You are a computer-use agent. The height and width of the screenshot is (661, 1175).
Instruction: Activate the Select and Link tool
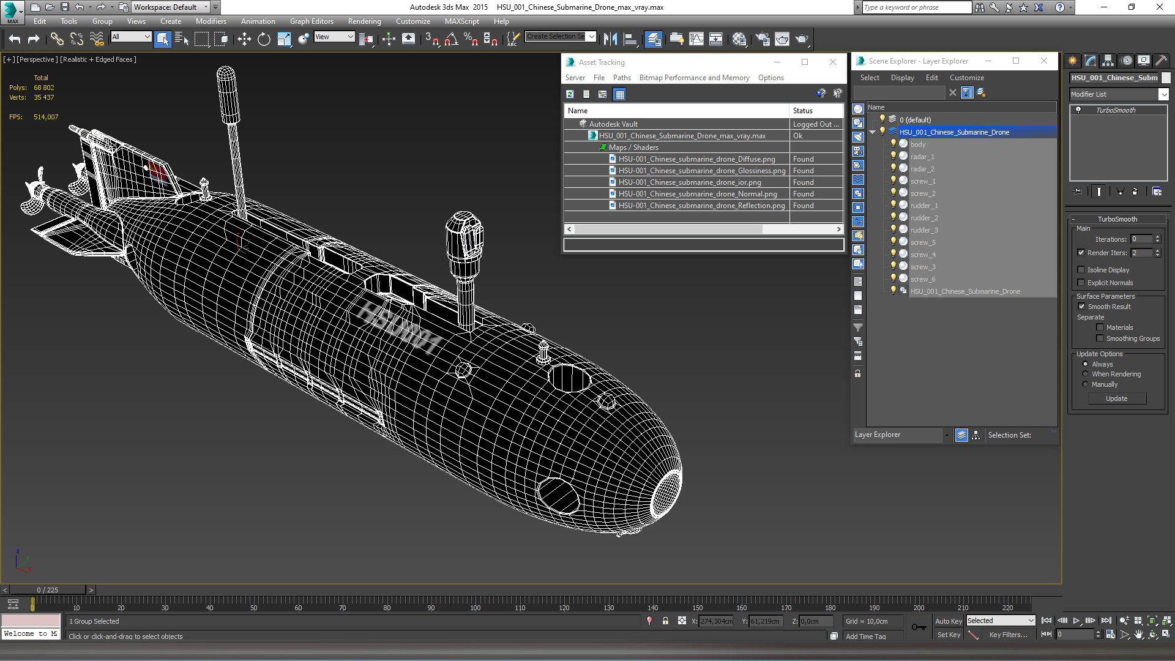pos(57,39)
